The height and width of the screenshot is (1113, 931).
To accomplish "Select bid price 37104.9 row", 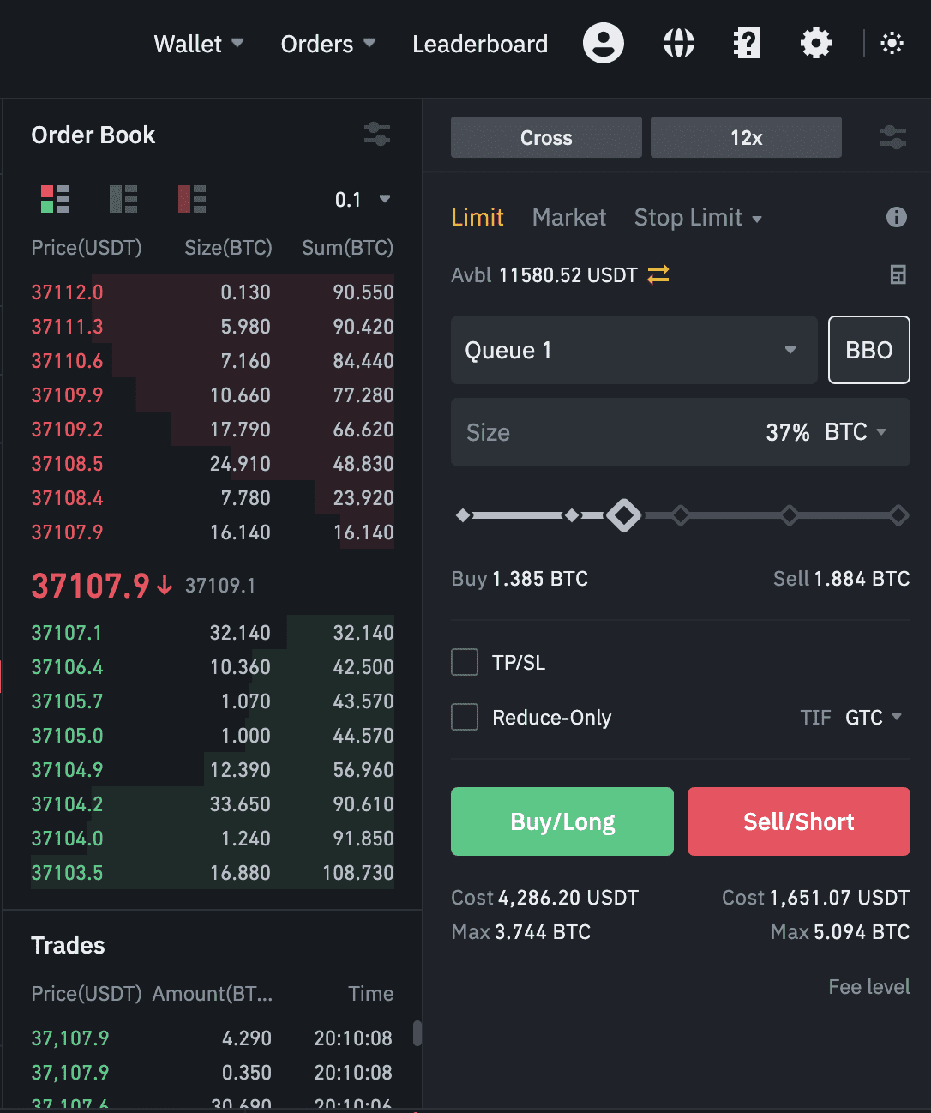I will (213, 770).
